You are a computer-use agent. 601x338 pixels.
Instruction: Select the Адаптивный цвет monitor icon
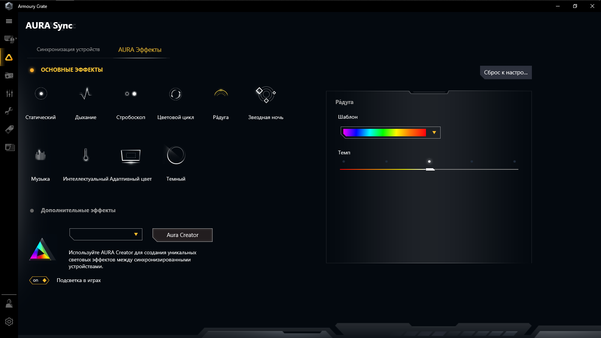click(131, 156)
